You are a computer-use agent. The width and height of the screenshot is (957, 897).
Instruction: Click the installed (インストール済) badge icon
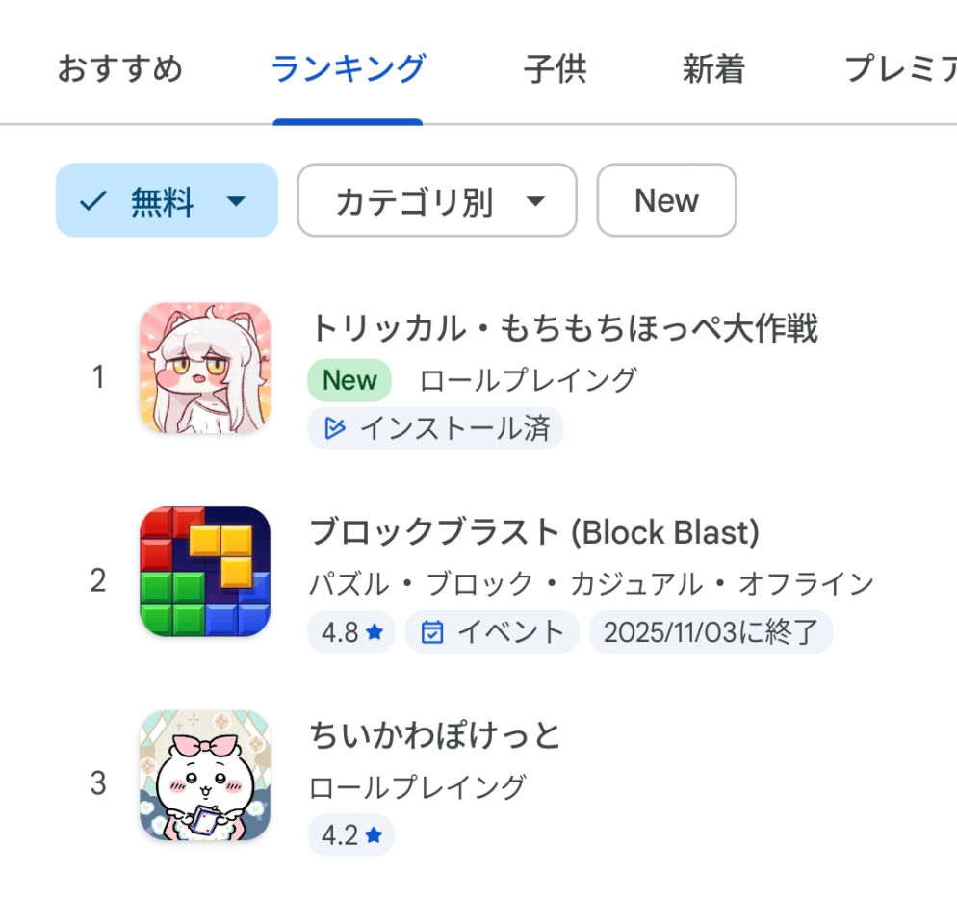[x=334, y=428]
